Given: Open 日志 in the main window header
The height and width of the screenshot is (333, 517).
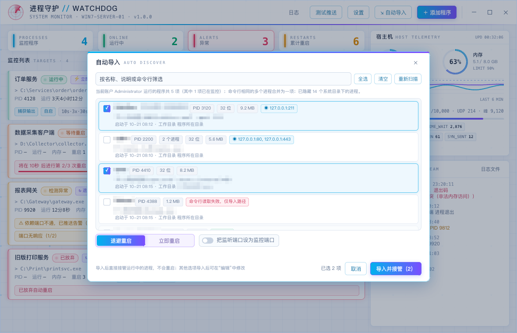Looking at the screenshot, I should [294, 13].
